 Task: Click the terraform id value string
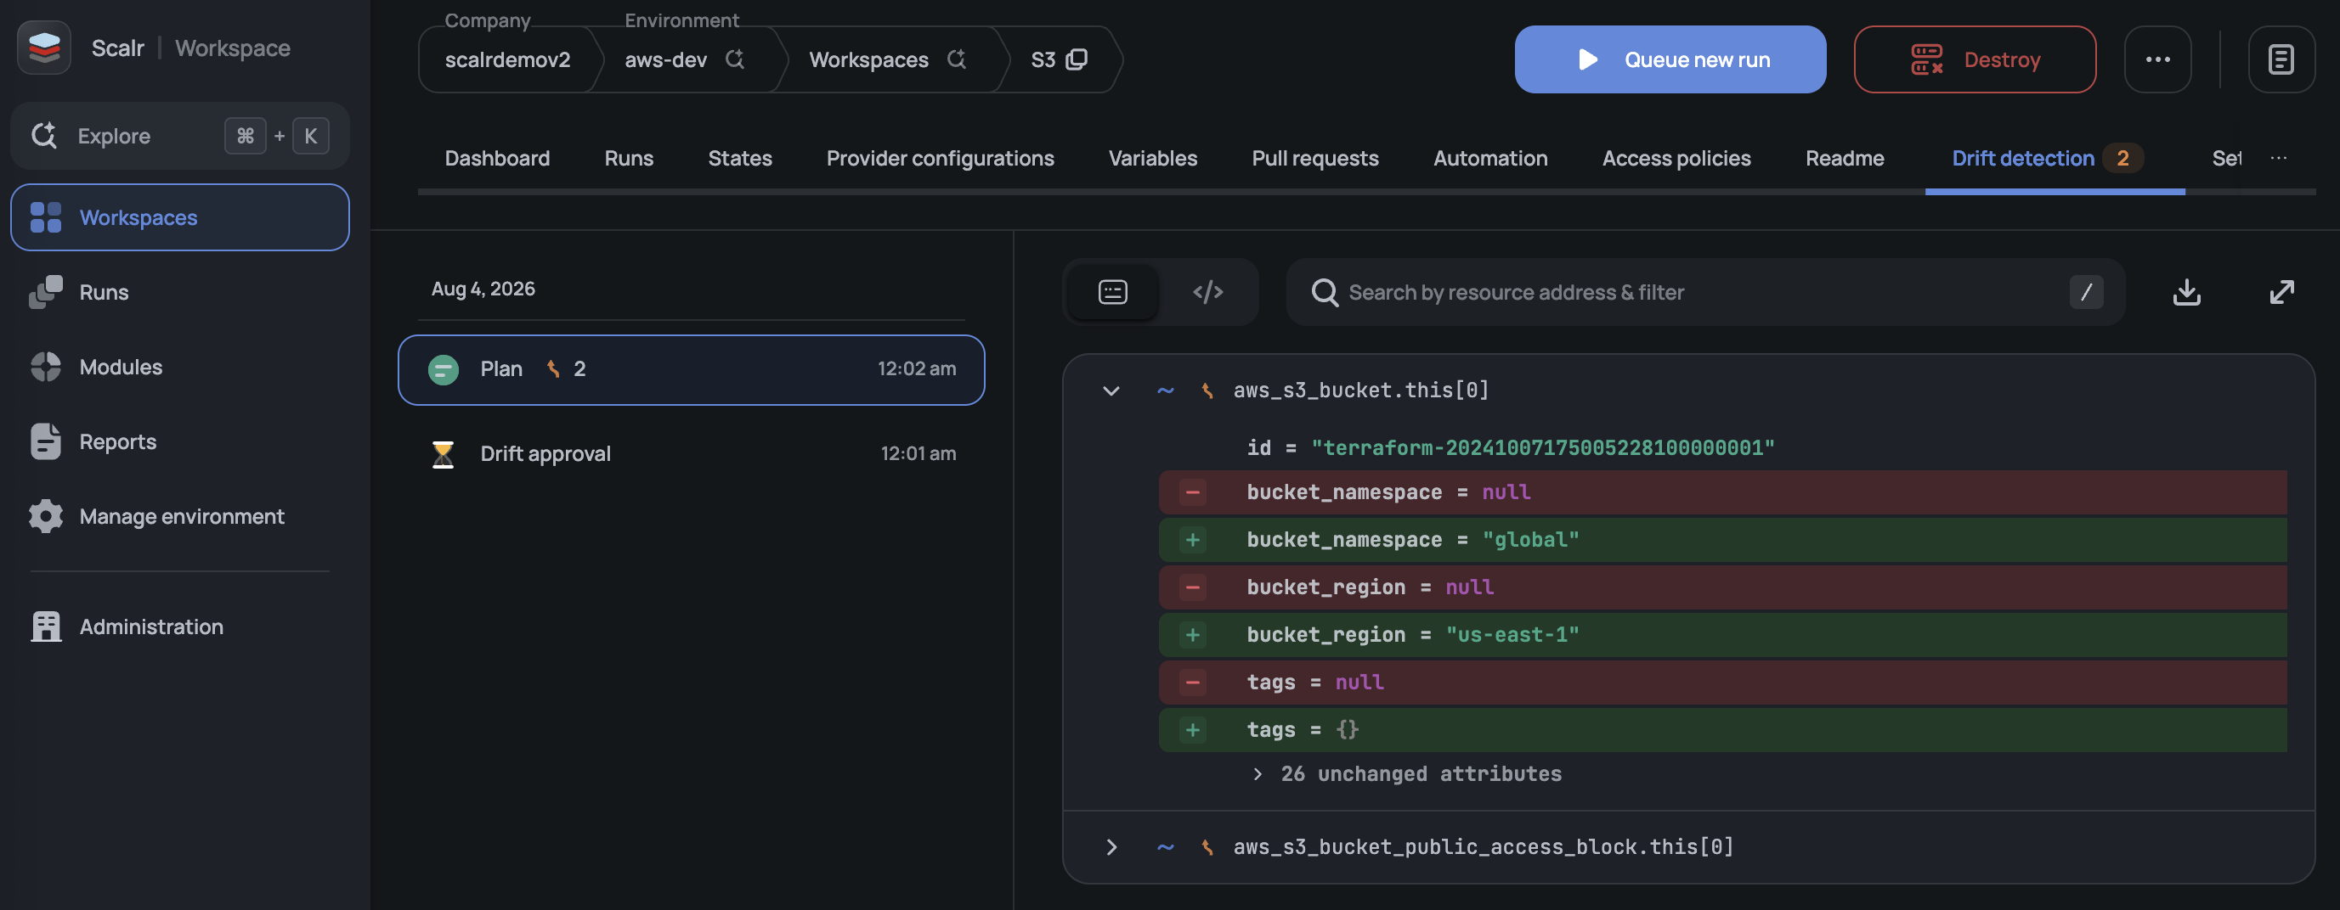pos(1541,447)
